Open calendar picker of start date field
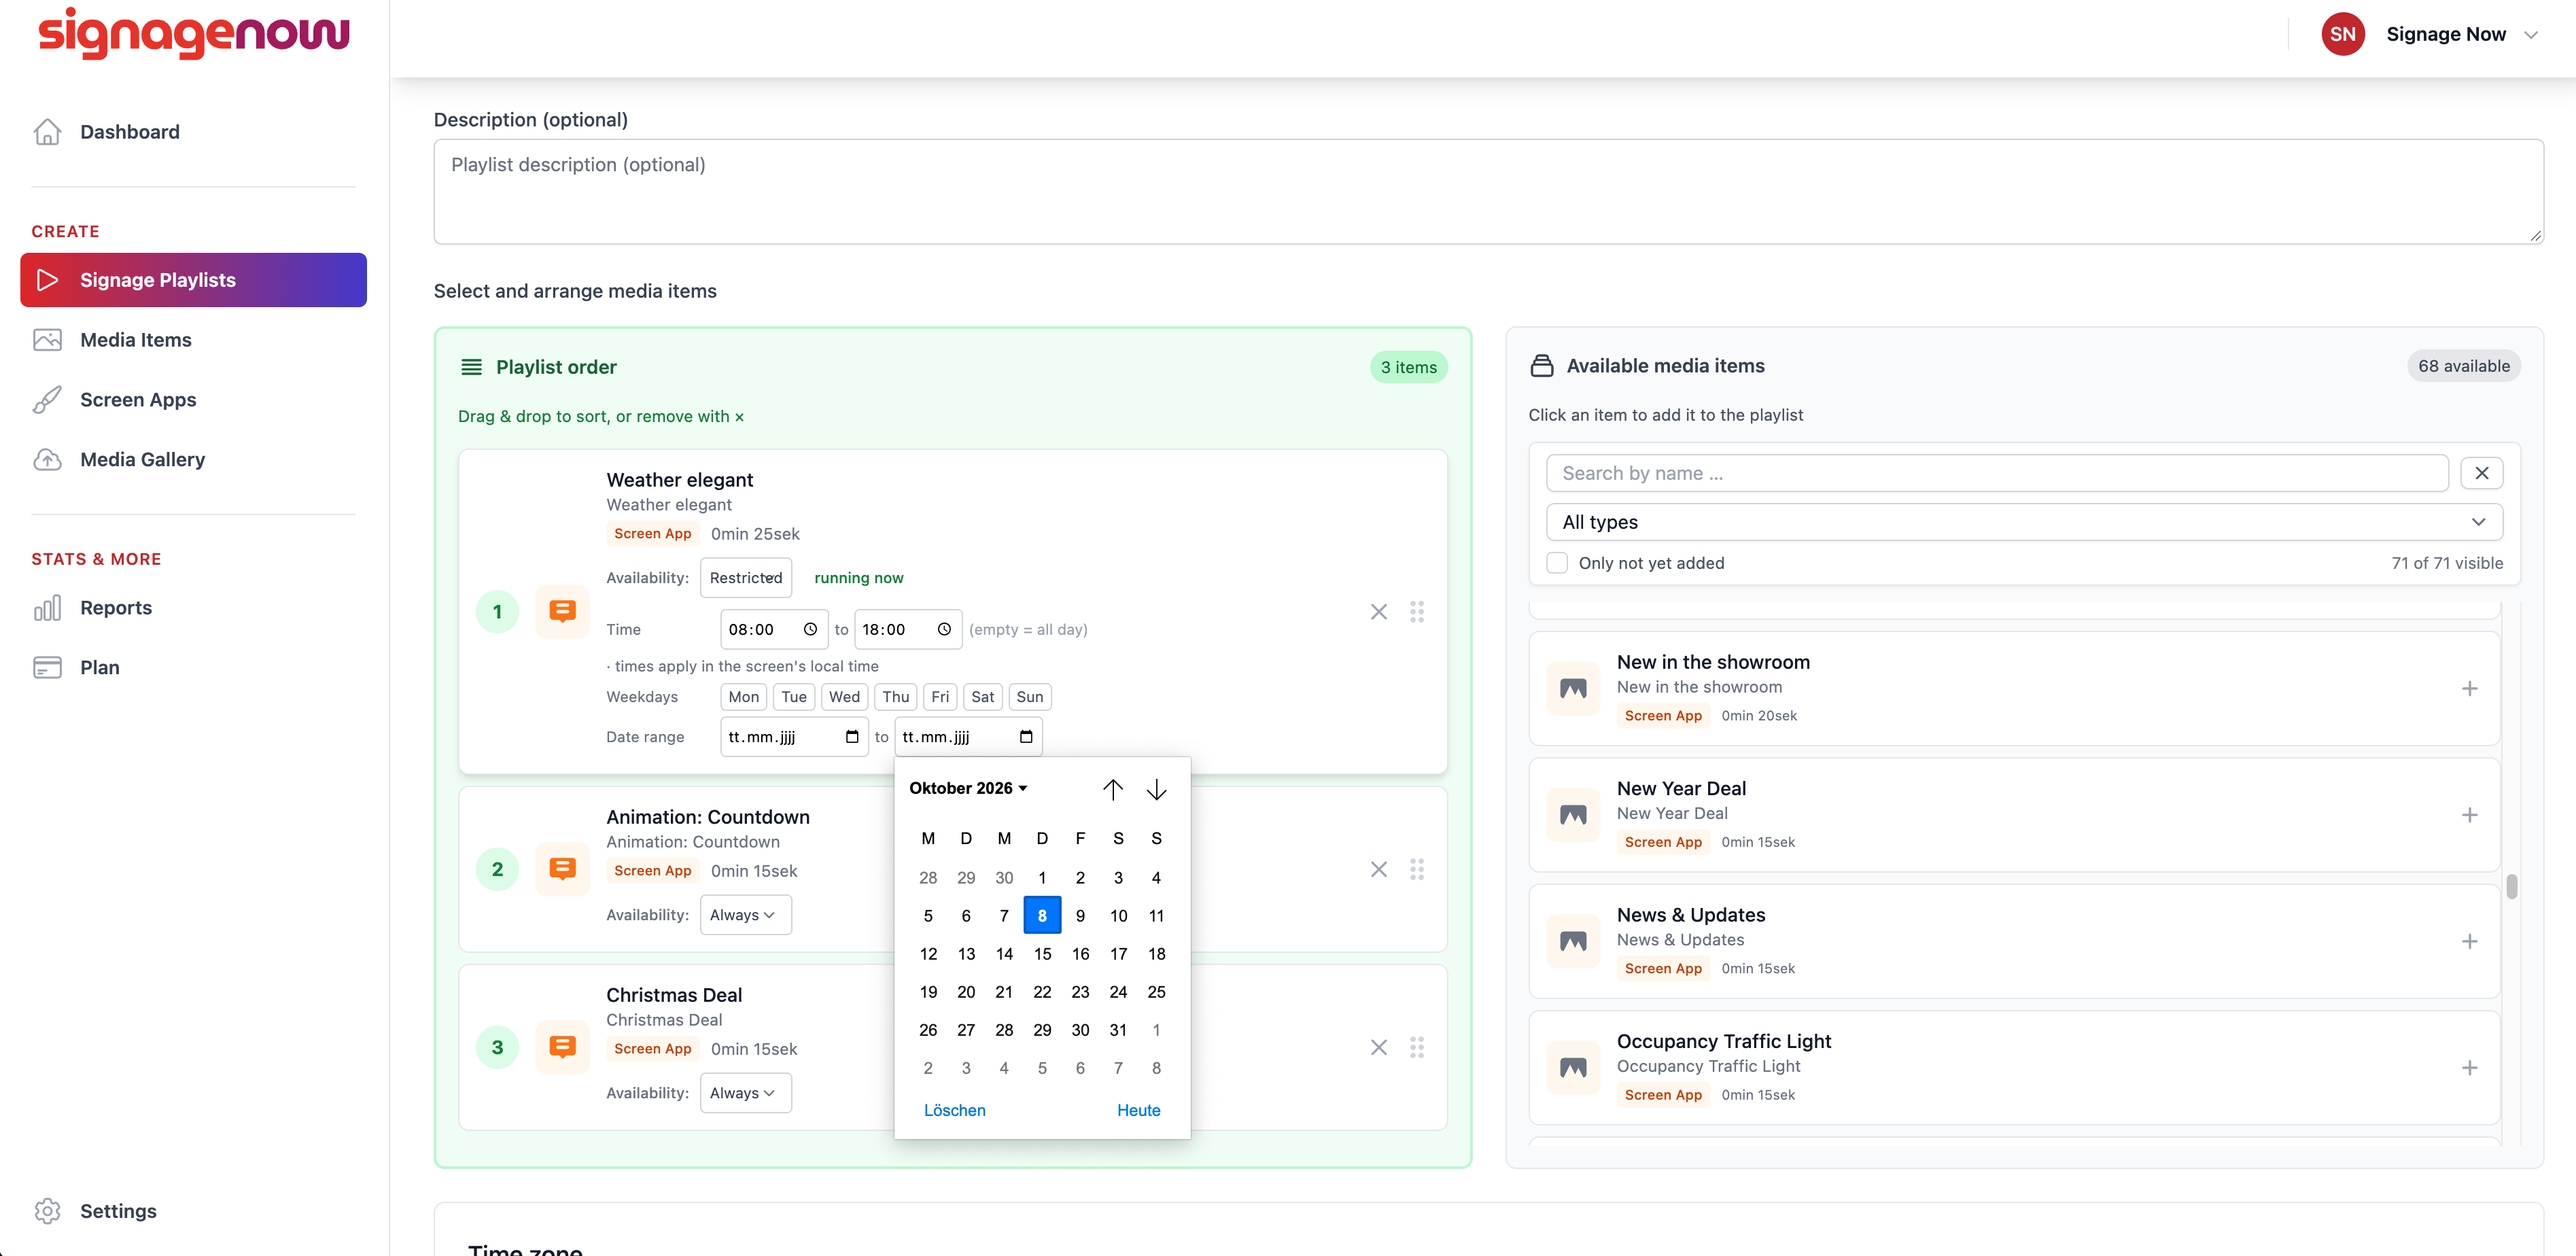 (x=852, y=737)
